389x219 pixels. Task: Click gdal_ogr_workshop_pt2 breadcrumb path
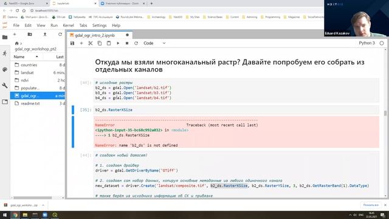click(x=35, y=49)
